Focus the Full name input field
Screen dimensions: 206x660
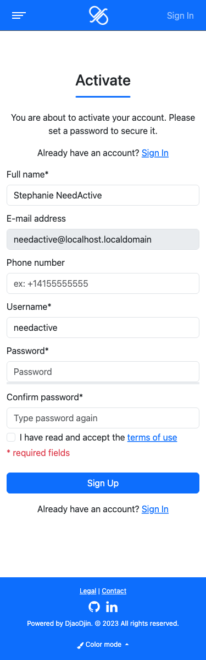pyautogui.click(x=103, y=195)
